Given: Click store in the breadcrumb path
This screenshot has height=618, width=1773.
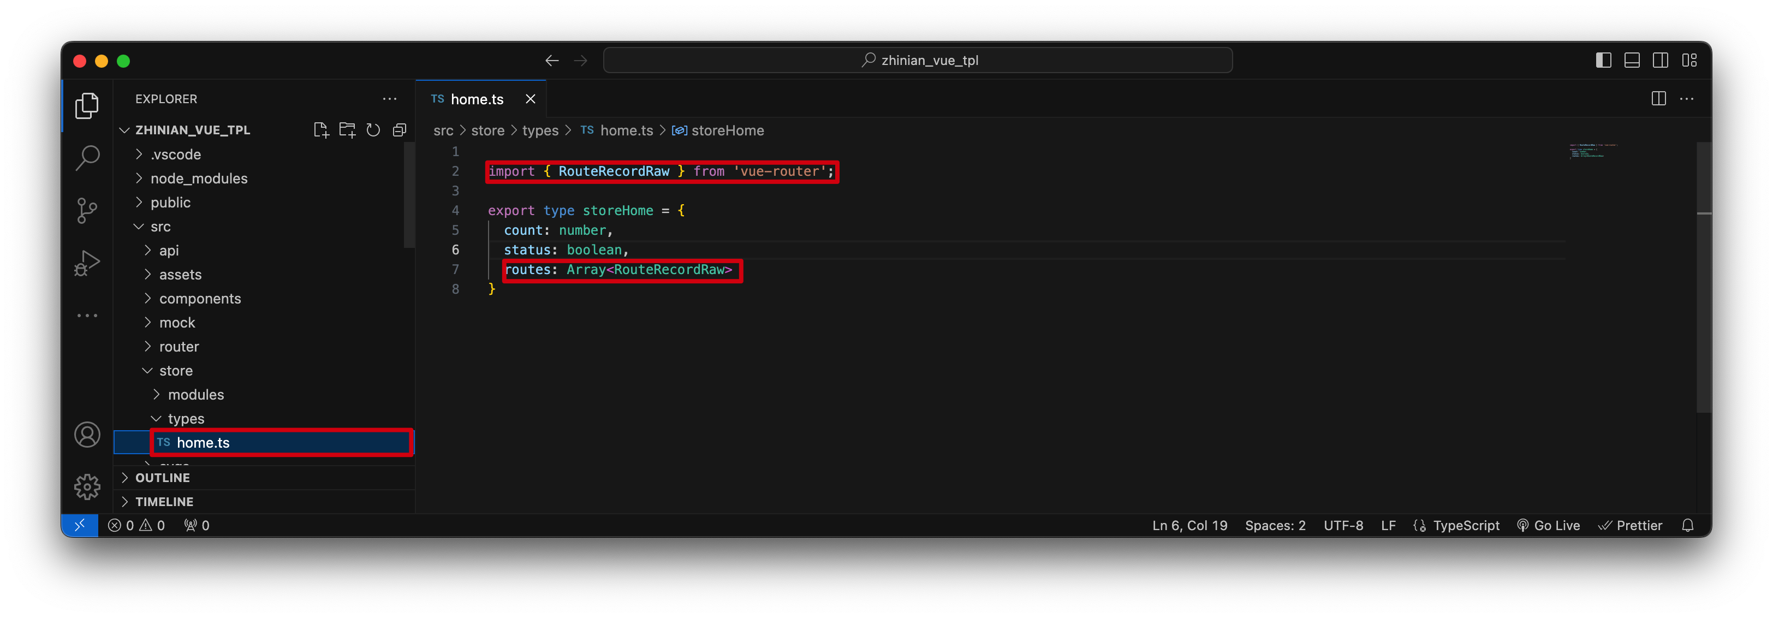Looking at the screenshot, I should (x=487, y=131).
